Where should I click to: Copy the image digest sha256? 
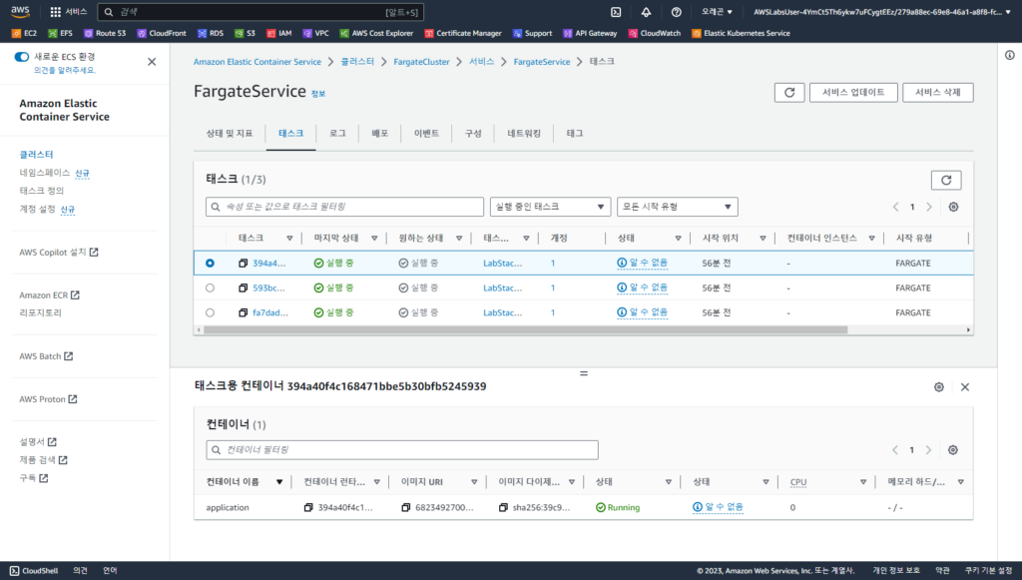(x=503, y=508)
